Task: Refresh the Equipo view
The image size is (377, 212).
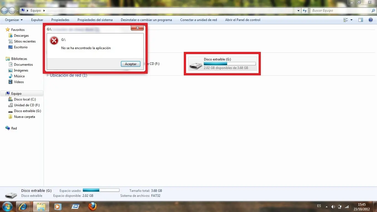Action: point(305,10)
